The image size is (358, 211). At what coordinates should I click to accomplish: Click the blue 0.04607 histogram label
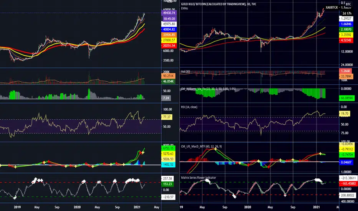click(x=346, y=162)
